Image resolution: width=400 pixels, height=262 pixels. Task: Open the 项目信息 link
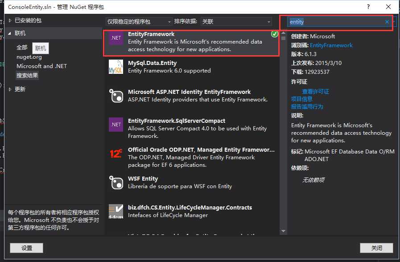[302, 99]
